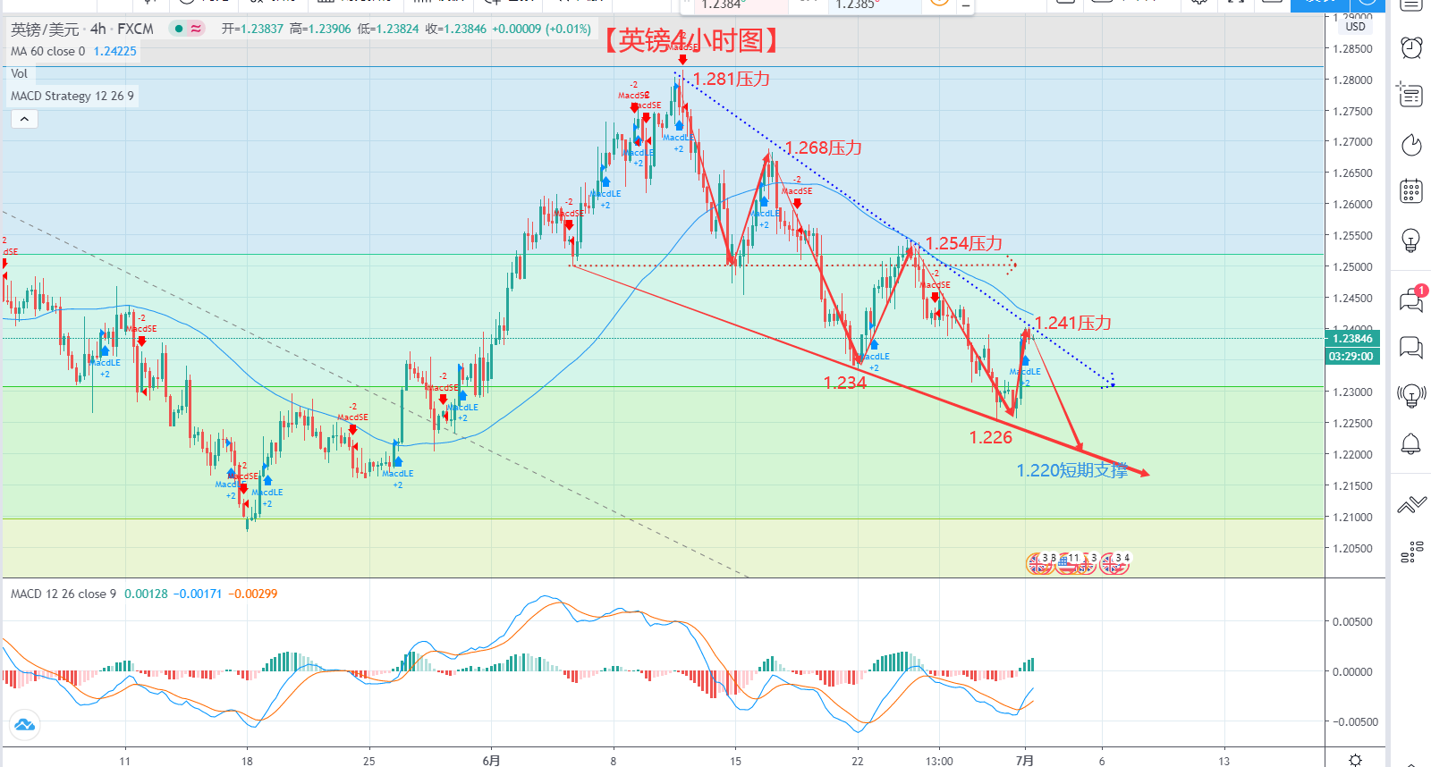
Task: Click the 1.268压力 annotation text
Action: [x=824, y=147]
